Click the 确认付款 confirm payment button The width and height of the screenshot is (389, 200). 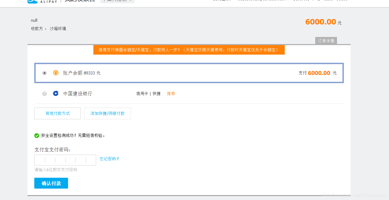pos(51,183)
